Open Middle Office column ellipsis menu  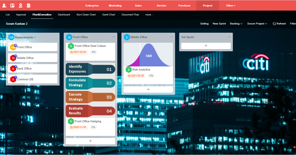pos(171,37)
